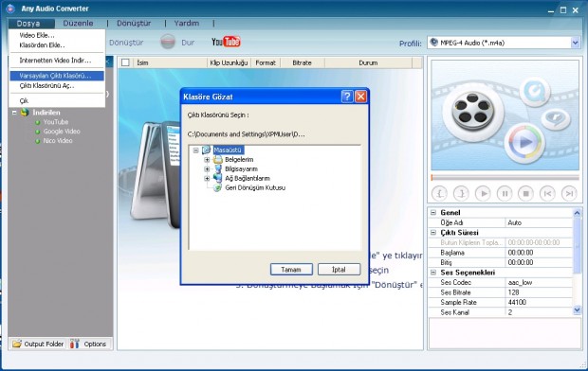Click the Sample Rate value 44100
Screen dimensions: 588x371
click(x=539, y=302)
